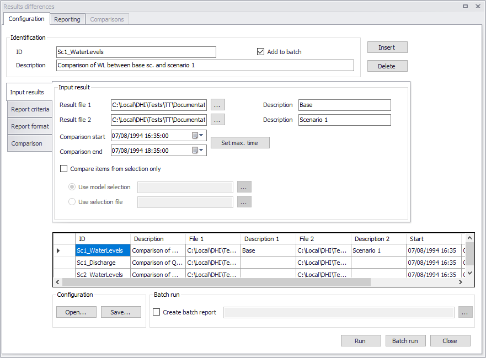Enable Create batch report checkbox
486x358 pixels.
157,312
